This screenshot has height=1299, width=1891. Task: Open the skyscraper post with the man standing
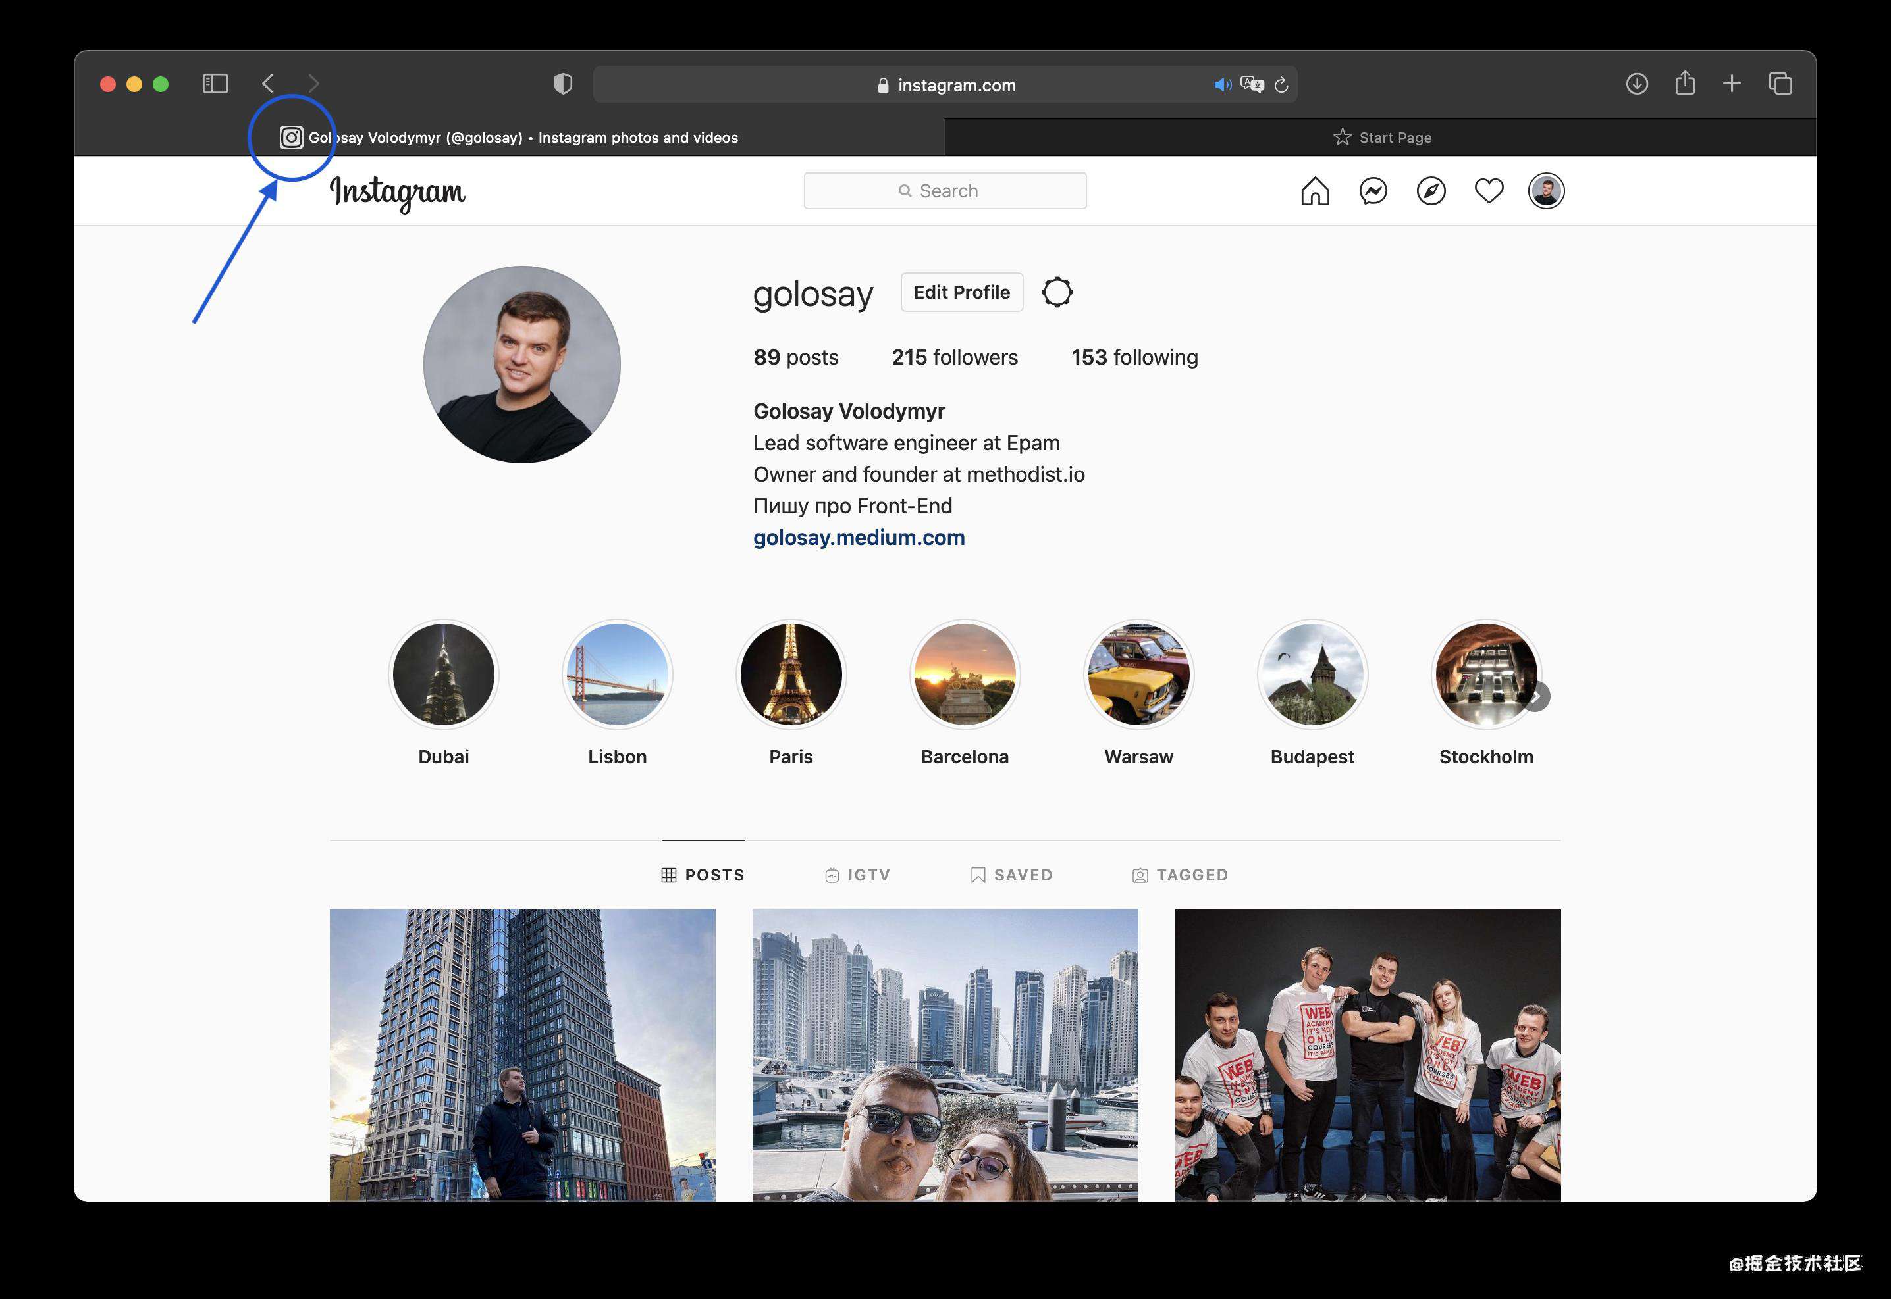pos(522,1055)
